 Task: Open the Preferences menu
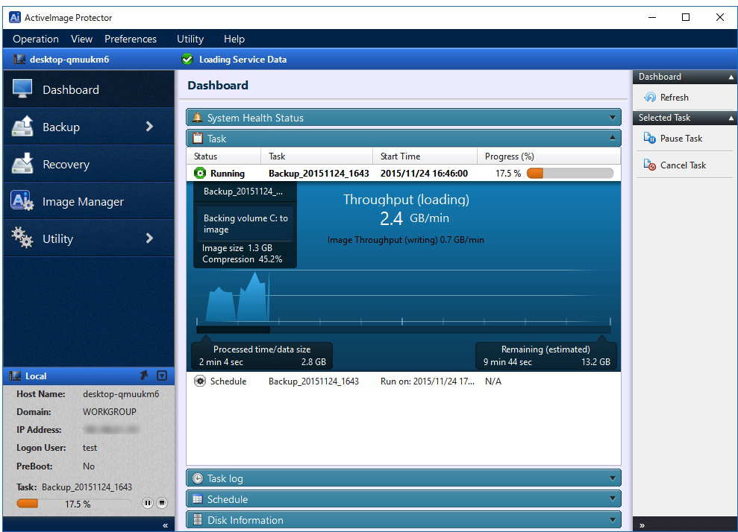(131, 39)
